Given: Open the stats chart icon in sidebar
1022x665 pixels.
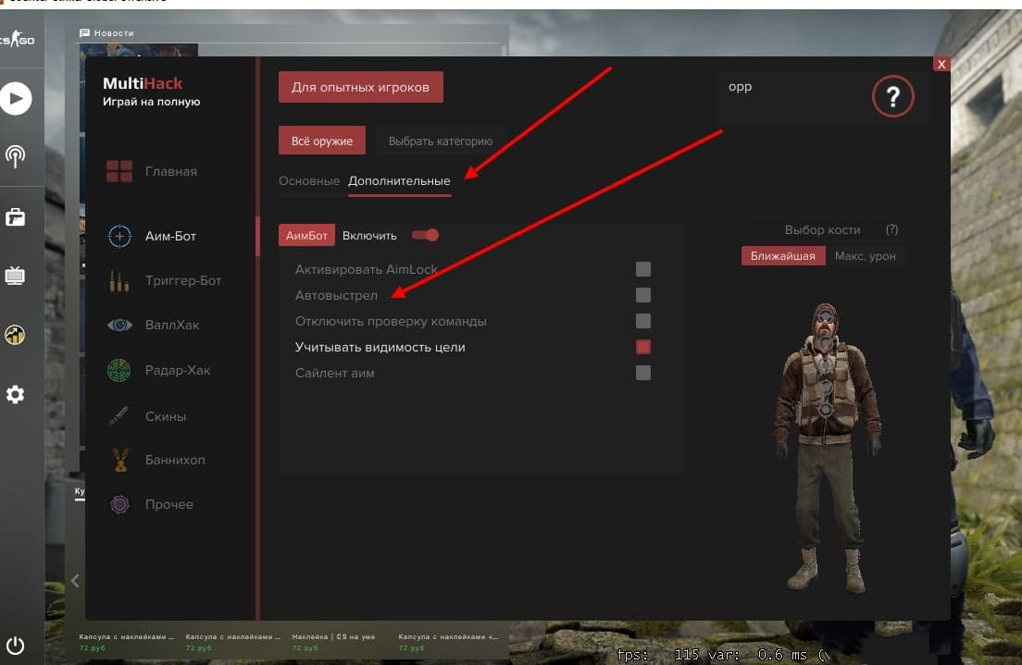Looking at the screenshot, I should pos(15,334).
